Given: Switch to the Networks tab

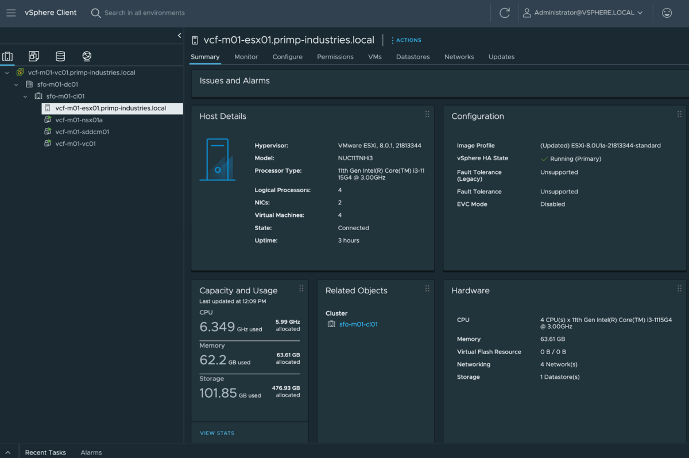Looking at the screenshot, I should (459, 57).
